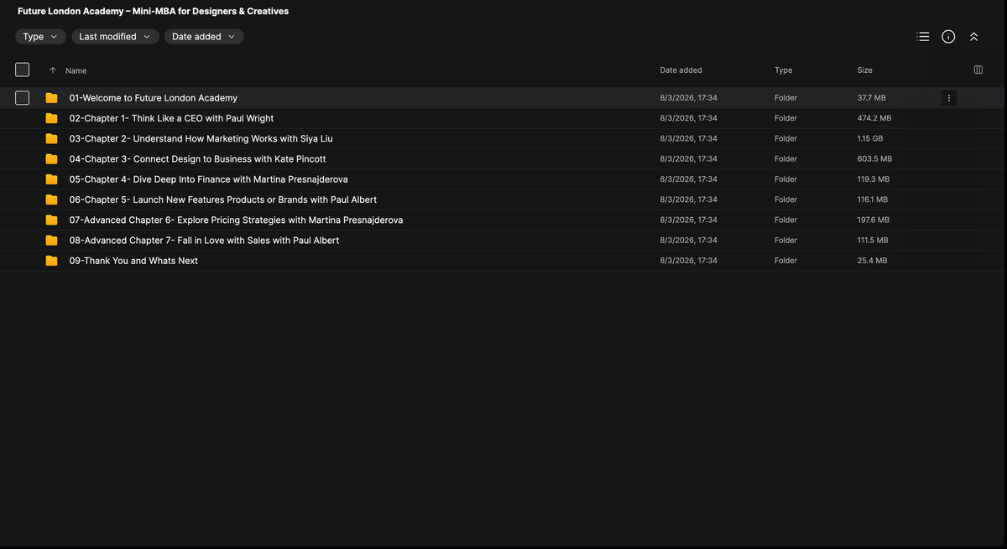Switch to list view layout icon
1007x549 pixels.
[x=923, y=37]
